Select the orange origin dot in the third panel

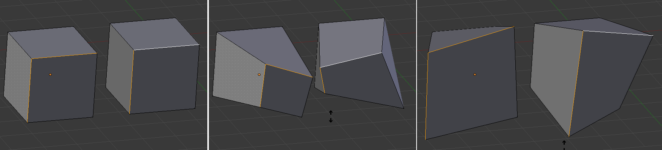(x=475, y=75)
